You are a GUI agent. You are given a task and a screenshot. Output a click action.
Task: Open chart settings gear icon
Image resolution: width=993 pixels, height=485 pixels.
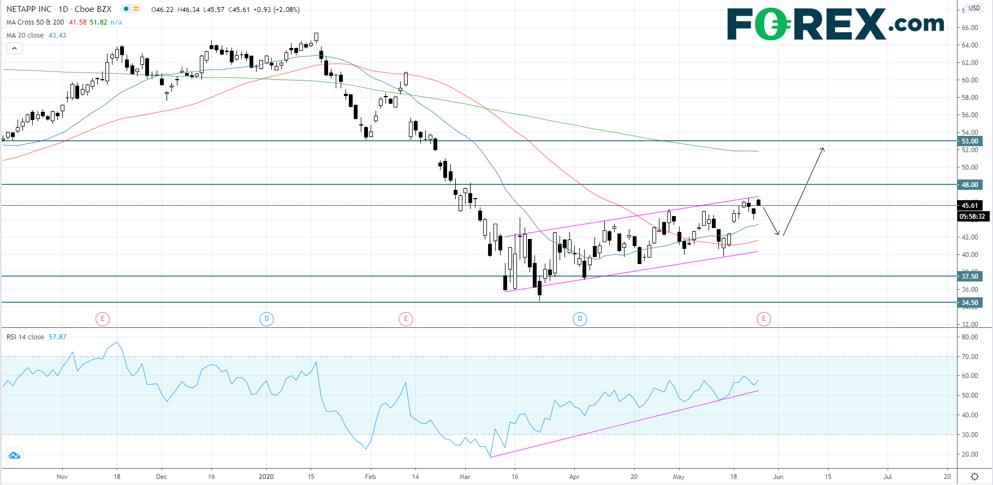coord(975,476)
